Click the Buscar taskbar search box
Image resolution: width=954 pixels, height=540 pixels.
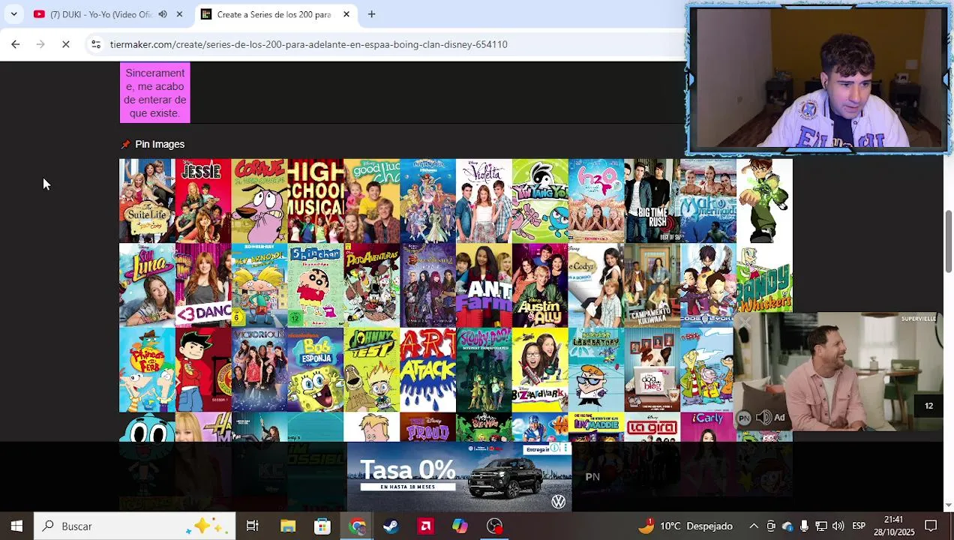point(135,526)
